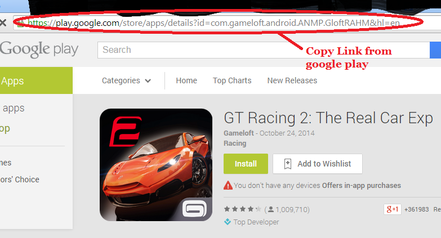Expand the Categories dropdown
441x238 pixels.
tap(126, 80)
